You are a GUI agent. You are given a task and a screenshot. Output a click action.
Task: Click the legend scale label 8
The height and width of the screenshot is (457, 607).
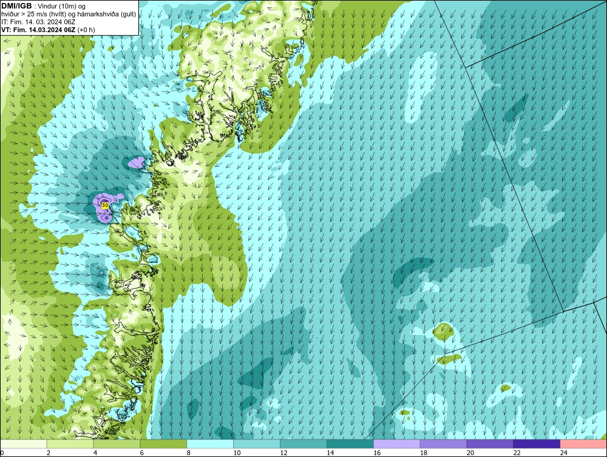[189, 453]
